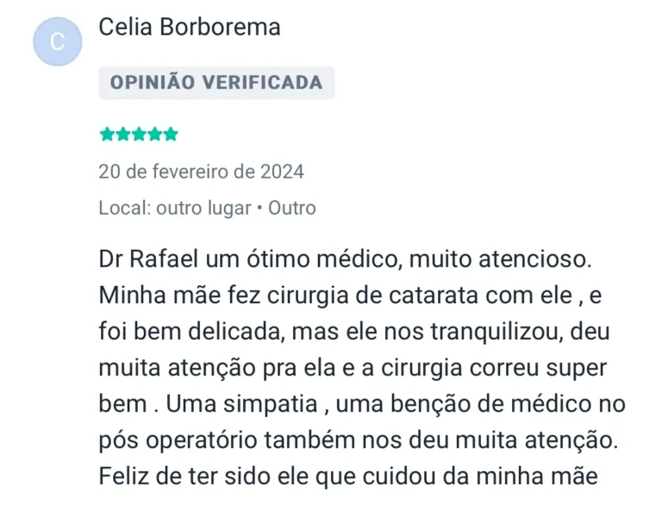Viewport: 662px width, 509px height.
Task: Open Celia Borborema's reviewer name
Action: click(190, 27)
